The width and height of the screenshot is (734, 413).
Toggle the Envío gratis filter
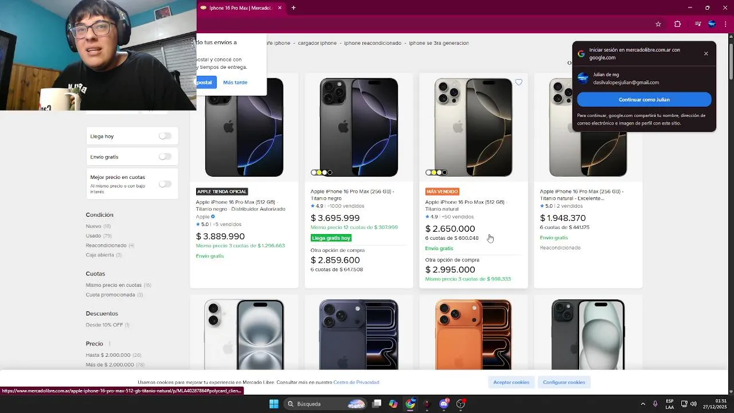pos(165,157)
